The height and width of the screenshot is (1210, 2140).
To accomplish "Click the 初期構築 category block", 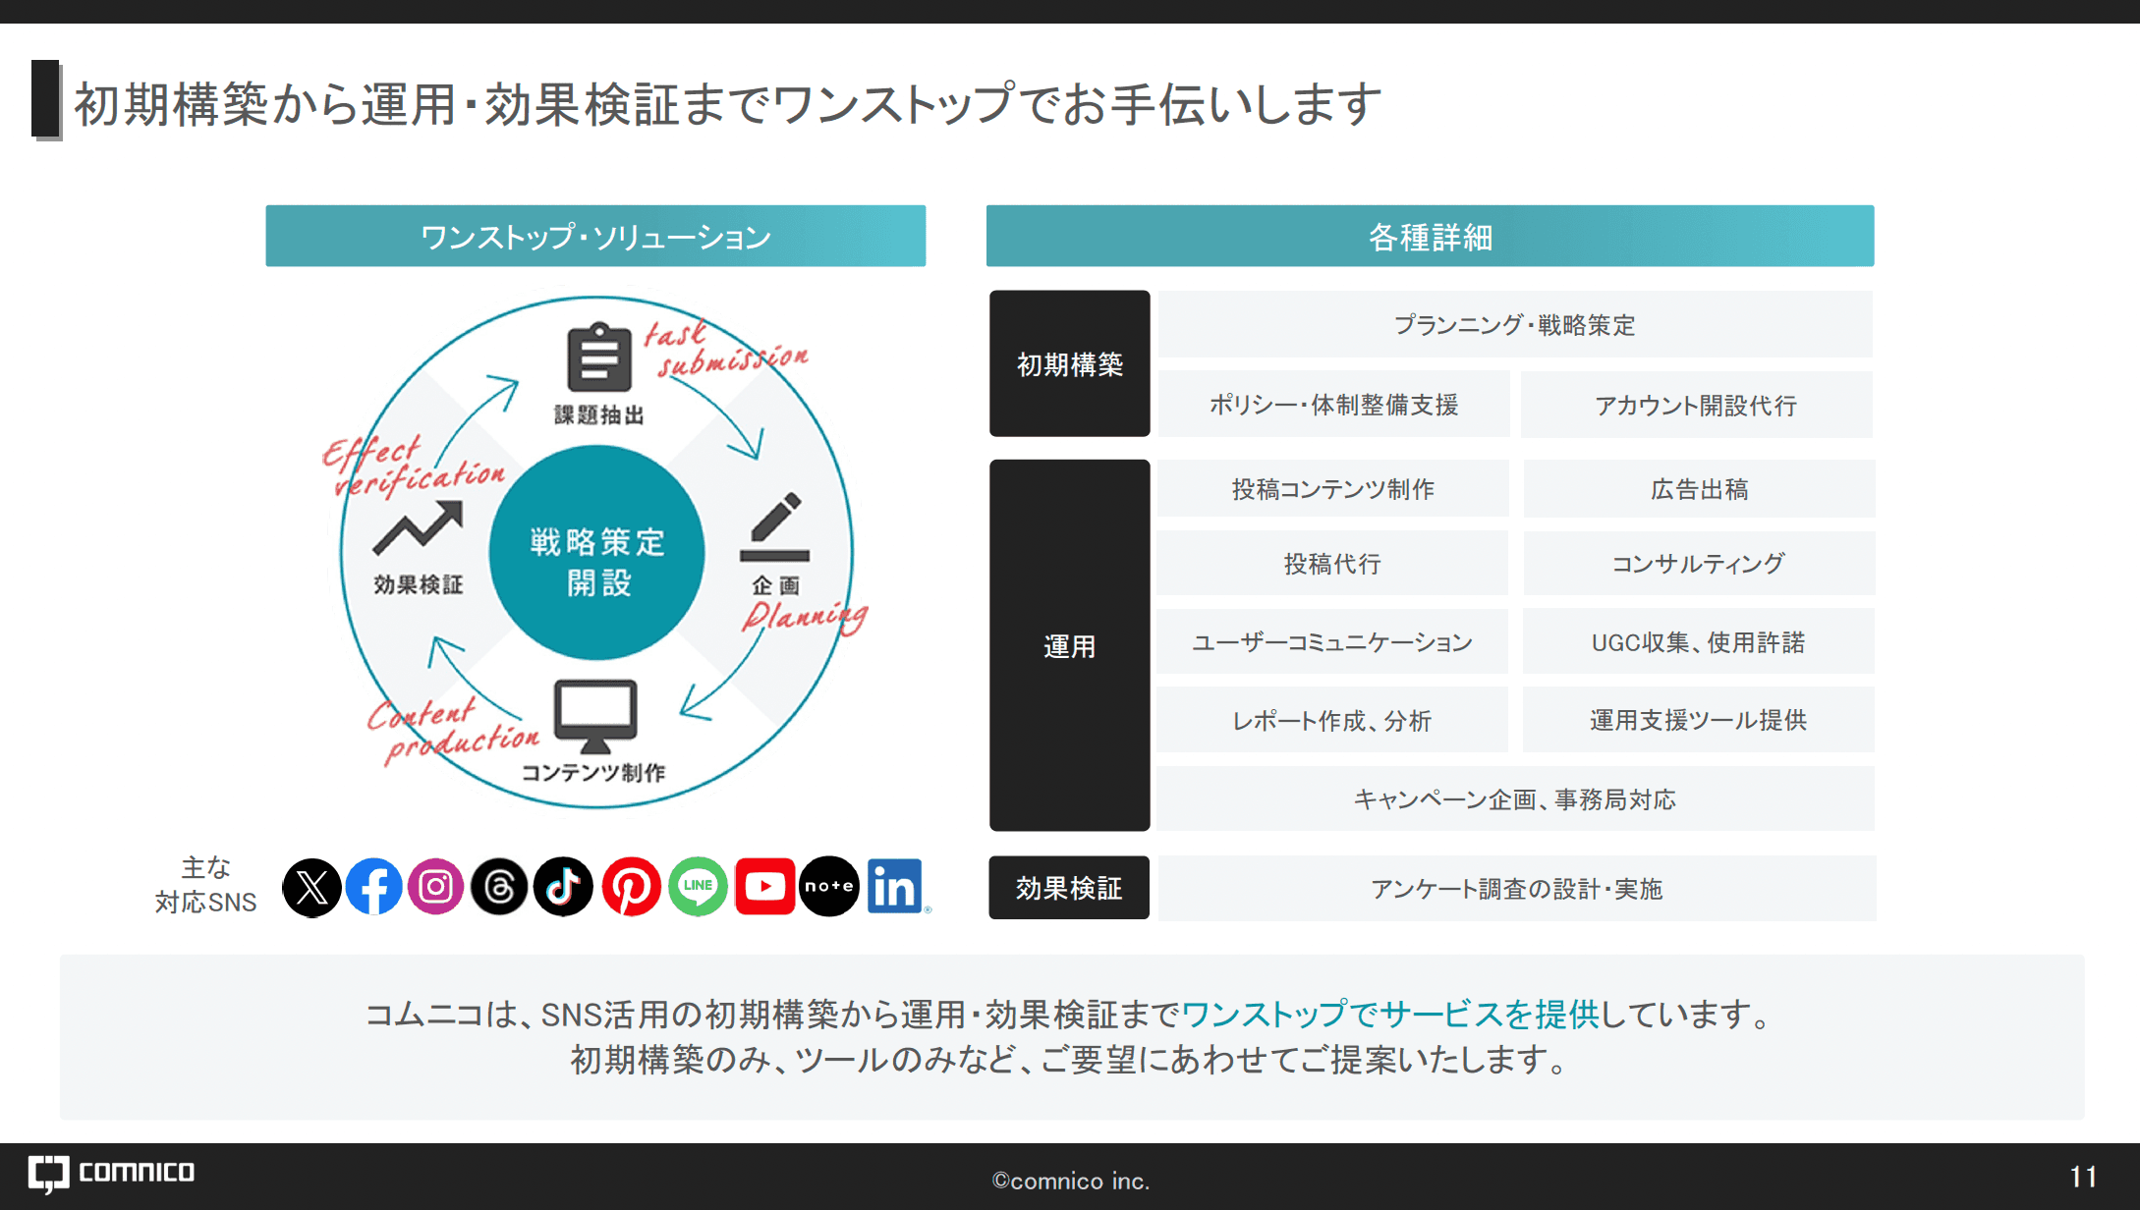I will pyautogui.click(x=1069, y=363).
